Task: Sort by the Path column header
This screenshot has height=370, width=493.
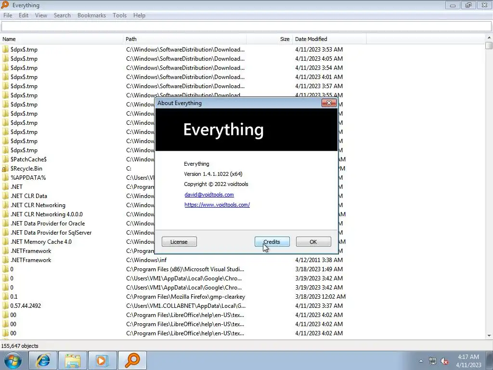Action: (185, 39)
